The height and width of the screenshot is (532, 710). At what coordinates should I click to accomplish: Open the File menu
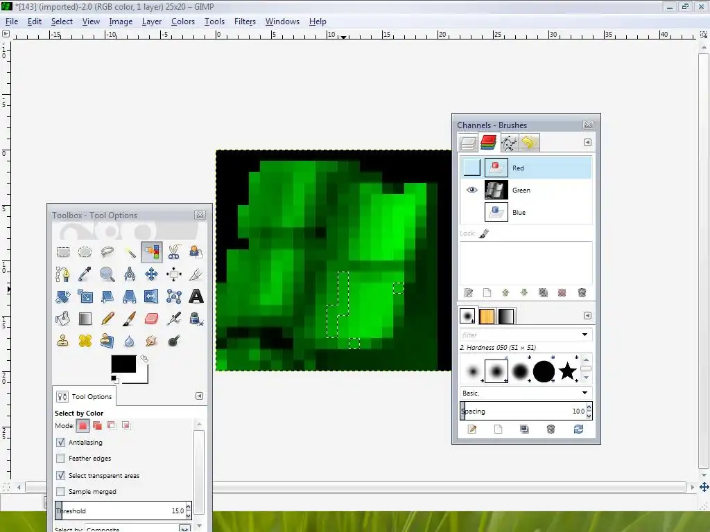click(12, 21)
